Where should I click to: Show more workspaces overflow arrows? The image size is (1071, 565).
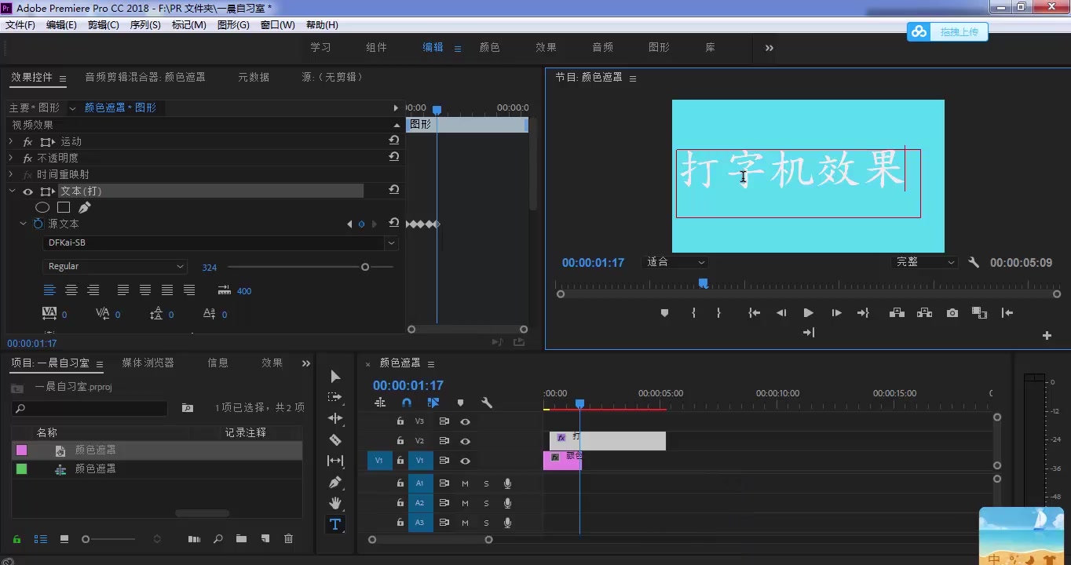(x=769, y=48)
